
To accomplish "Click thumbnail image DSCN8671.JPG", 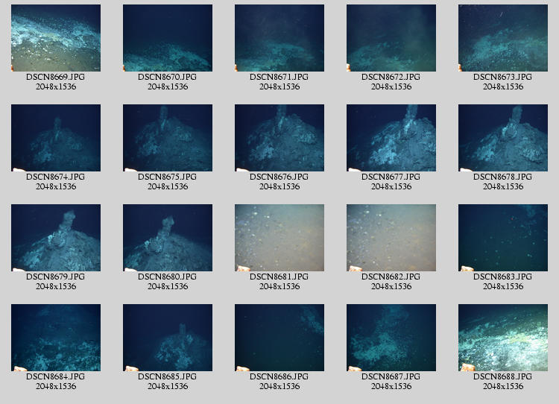I will click(279, 38).
